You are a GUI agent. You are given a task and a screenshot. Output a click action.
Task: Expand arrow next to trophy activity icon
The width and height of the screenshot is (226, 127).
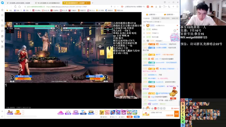coord(23,112)
